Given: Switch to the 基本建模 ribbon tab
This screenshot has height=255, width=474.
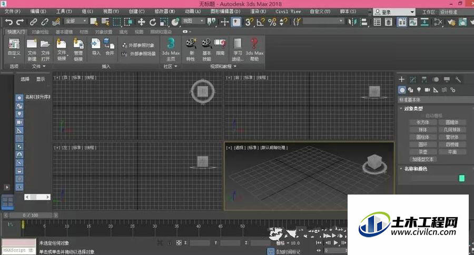Looking at the screenshot, I should point(64,32).
